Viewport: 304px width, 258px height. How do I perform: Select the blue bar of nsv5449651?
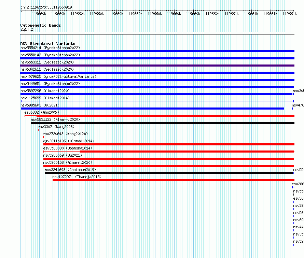pos(157,87)
